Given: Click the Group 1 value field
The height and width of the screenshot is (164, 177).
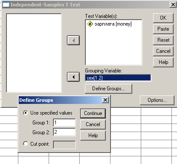Looking at the screenshot, I should (x=64, y=123).
